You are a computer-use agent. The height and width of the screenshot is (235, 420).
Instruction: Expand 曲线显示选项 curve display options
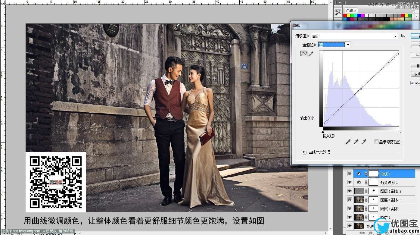(x=304, y=152)
